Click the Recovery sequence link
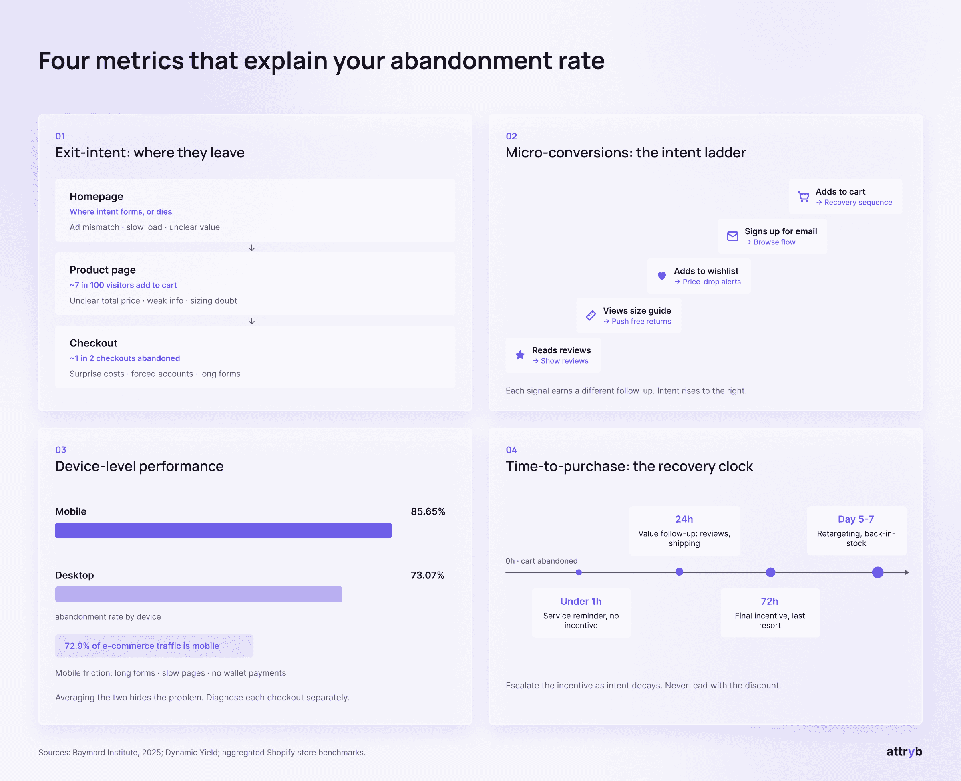 point(854,202)
